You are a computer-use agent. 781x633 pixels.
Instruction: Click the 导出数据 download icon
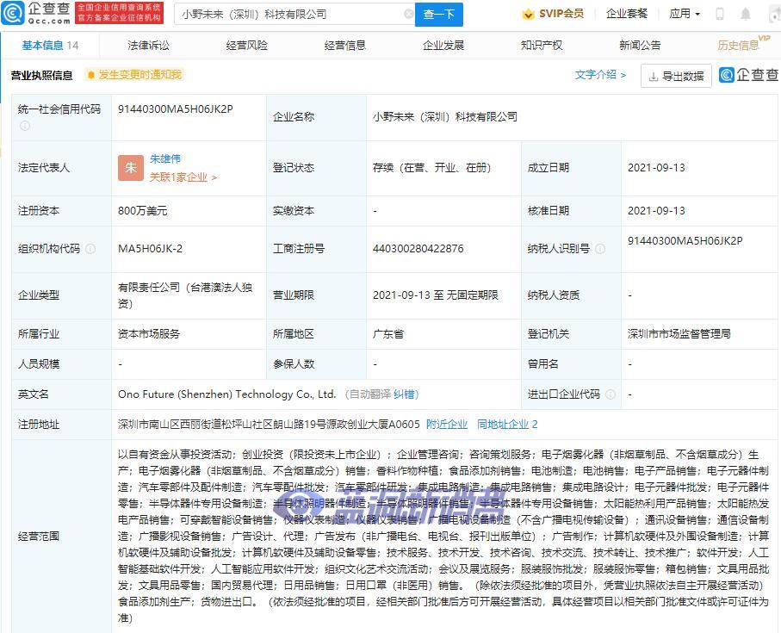pos(654,75)
